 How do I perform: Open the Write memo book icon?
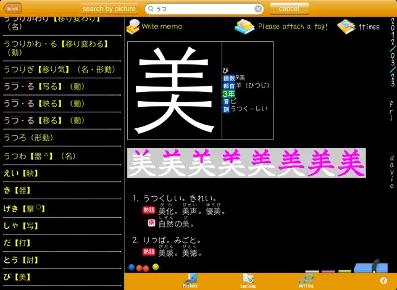[133, 27]
